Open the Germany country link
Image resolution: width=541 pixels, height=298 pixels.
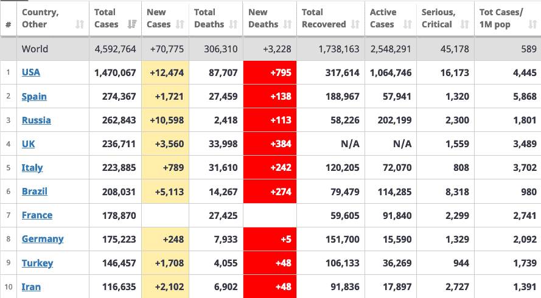pos(43,239)
